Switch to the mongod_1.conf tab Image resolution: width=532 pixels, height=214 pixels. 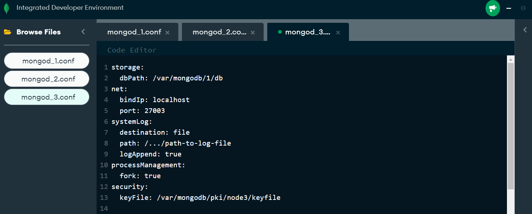(x=134, y=32)
